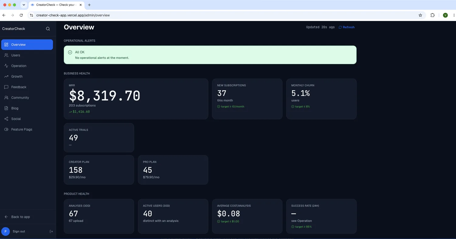Close the CreatorCheck browser tab
Screen dimensions: 456x239
pos(81,5)
